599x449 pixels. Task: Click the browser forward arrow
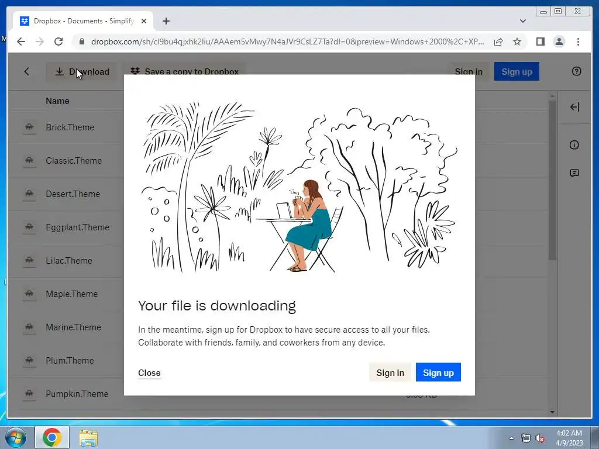click(40, 42)
